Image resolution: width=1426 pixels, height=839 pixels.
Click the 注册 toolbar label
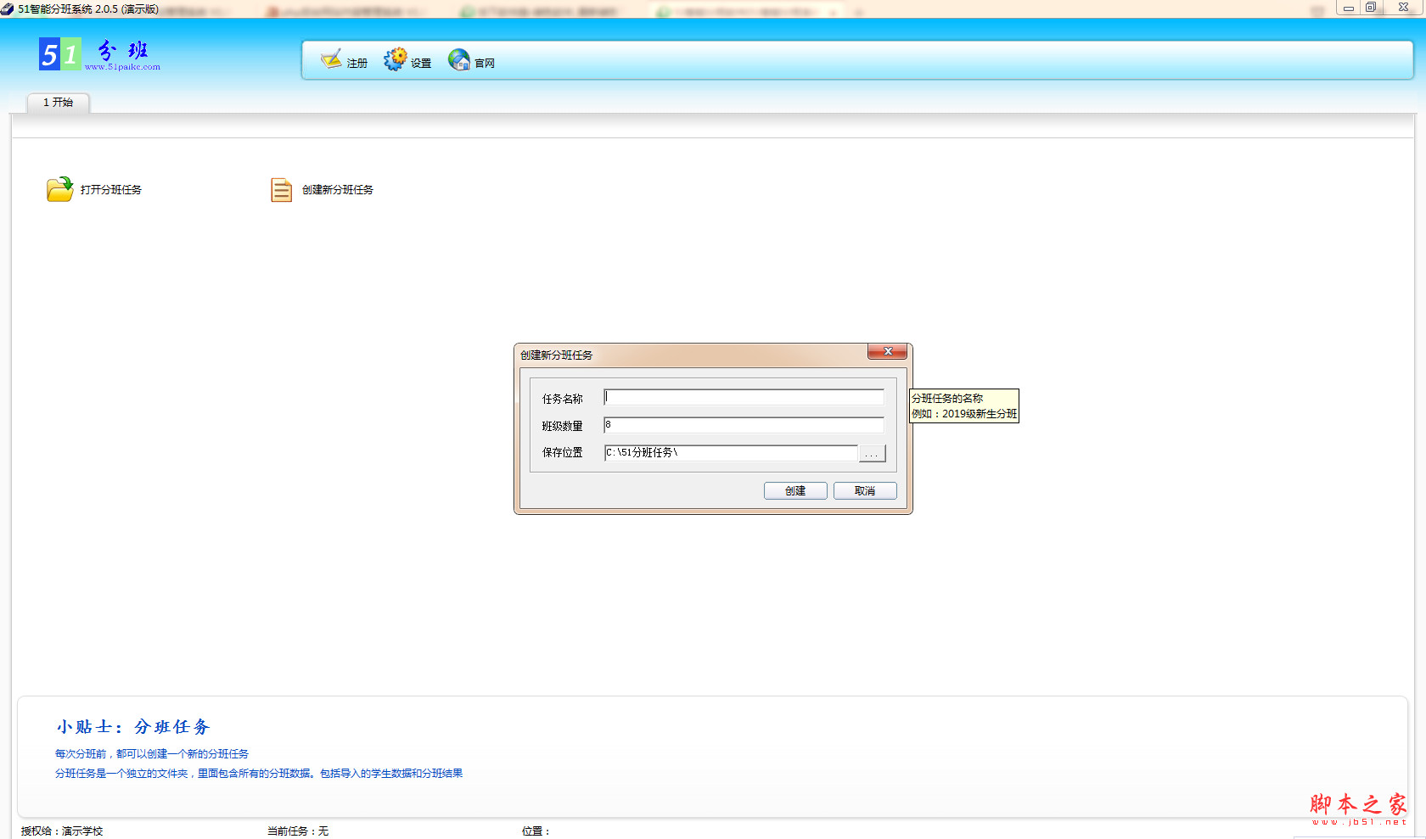357,64
